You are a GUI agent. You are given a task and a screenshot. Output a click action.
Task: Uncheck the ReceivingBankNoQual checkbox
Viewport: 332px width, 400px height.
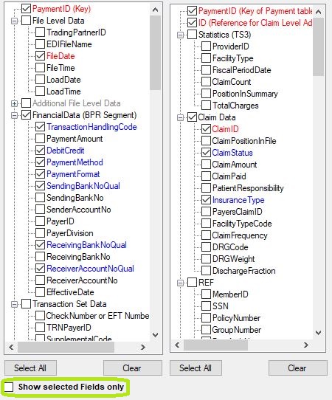click(40, 245)
